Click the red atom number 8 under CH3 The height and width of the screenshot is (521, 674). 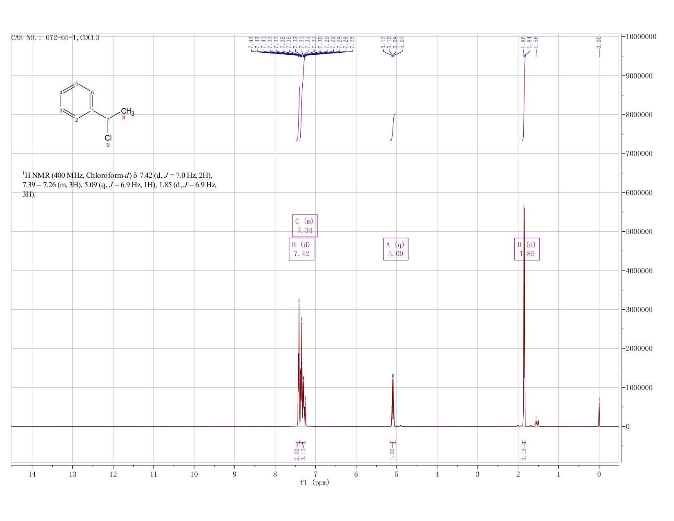124,118
